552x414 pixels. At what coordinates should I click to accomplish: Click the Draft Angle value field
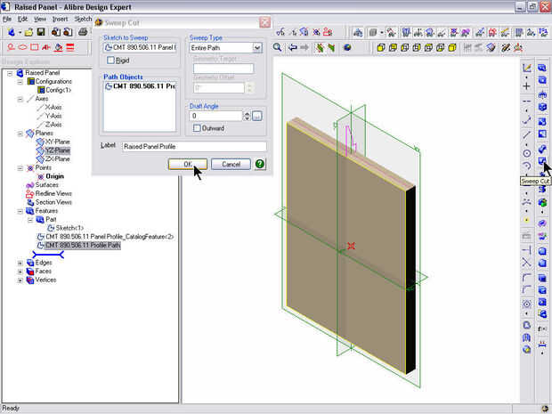(x=215, y=116)
